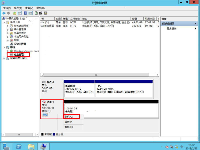Viewport: 200px width, 150px height.
Task: Click the Refresh toolbar icon
Action: (x=36, y=13)
